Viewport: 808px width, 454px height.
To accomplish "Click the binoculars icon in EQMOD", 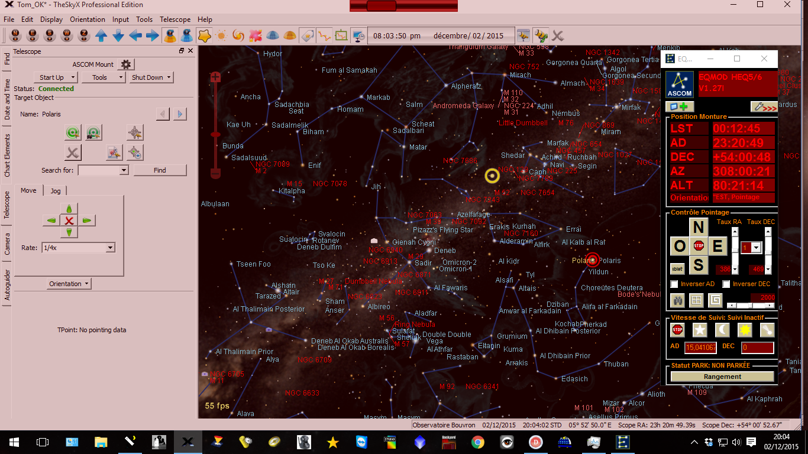I will click(x=678, y=300).
